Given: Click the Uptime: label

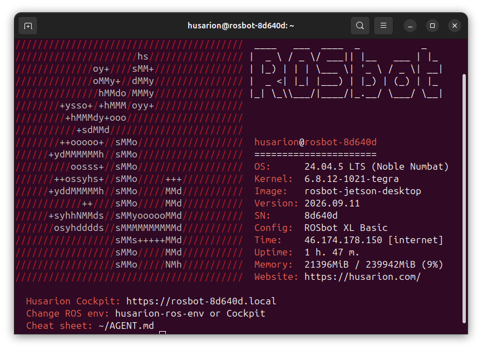Looking at the screenshot, I should pyautogui.click(x=274, y=252).
